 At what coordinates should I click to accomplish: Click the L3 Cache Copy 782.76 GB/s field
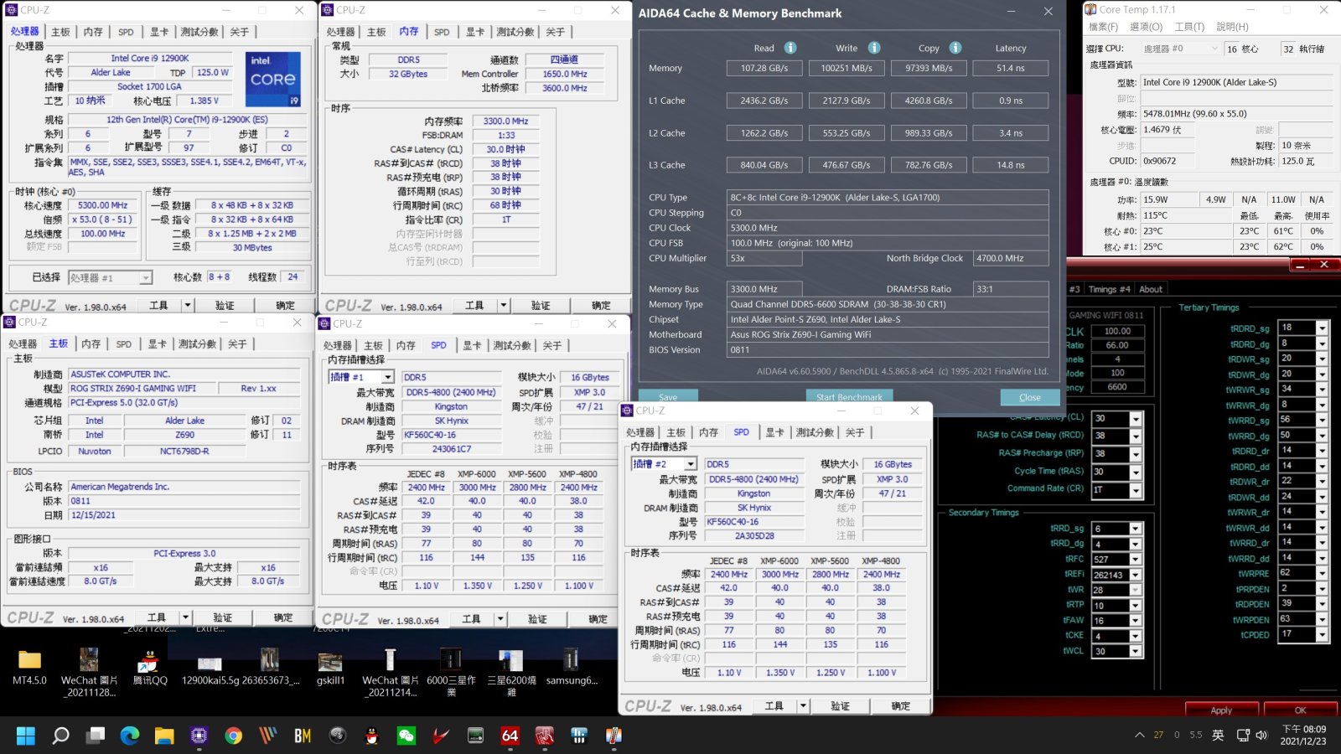tap(928, 165)
